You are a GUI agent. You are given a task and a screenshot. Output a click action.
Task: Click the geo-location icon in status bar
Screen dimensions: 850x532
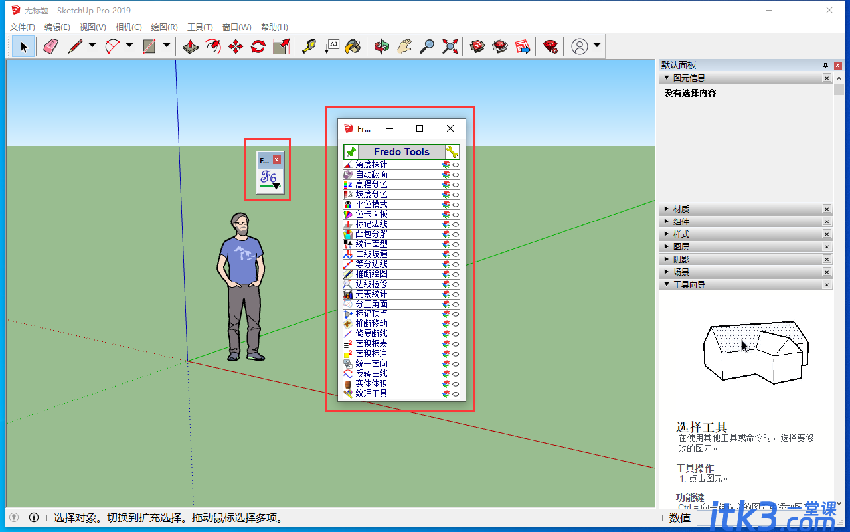[14, 517]
